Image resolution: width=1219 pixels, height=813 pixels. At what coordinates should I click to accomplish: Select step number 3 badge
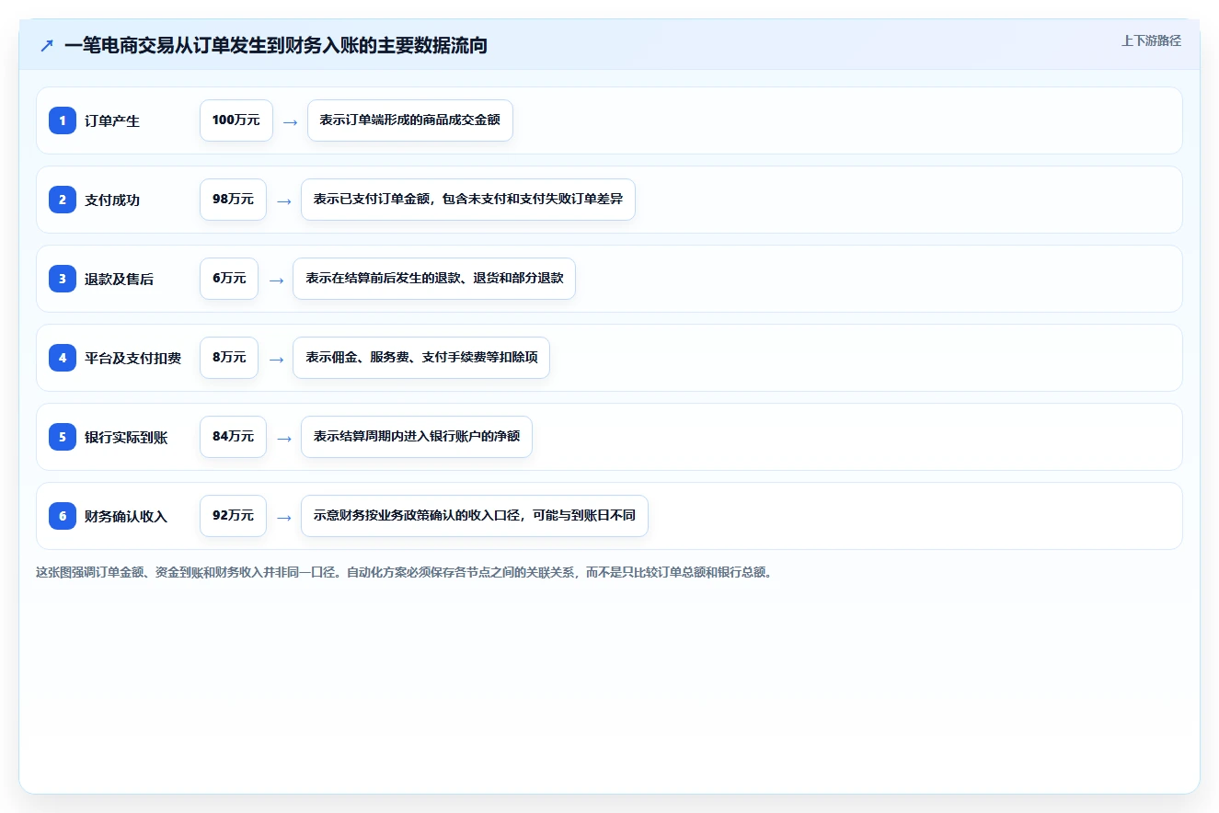pyautogui.click(x=63, y=279)
